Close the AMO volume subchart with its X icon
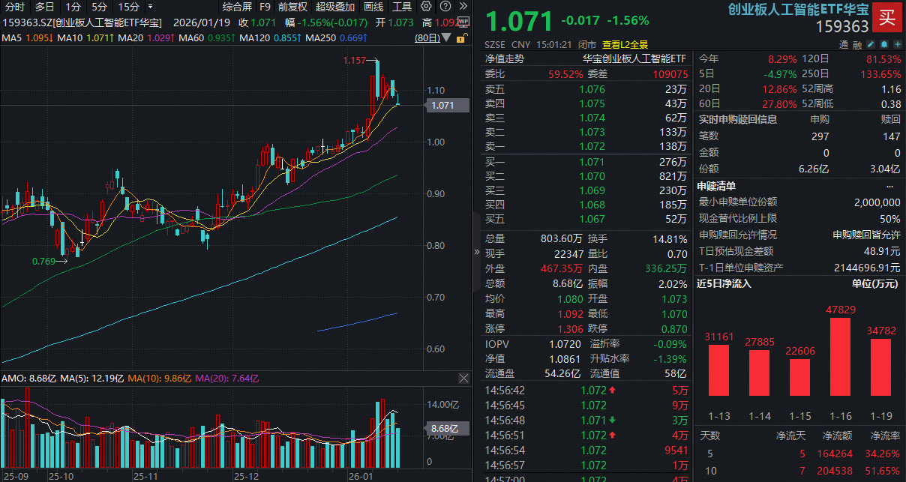 pyautogui.click(x=463, y=379)
